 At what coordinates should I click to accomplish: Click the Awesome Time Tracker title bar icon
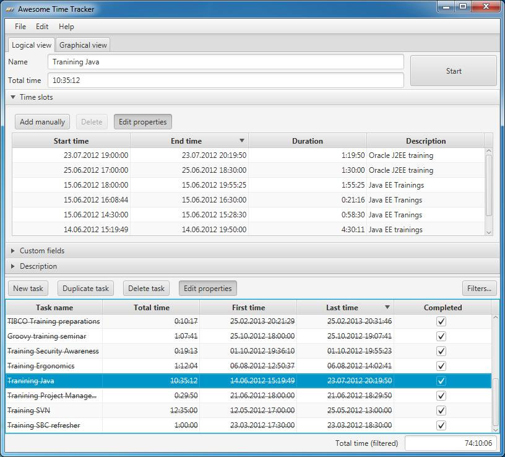pos(11,10)
